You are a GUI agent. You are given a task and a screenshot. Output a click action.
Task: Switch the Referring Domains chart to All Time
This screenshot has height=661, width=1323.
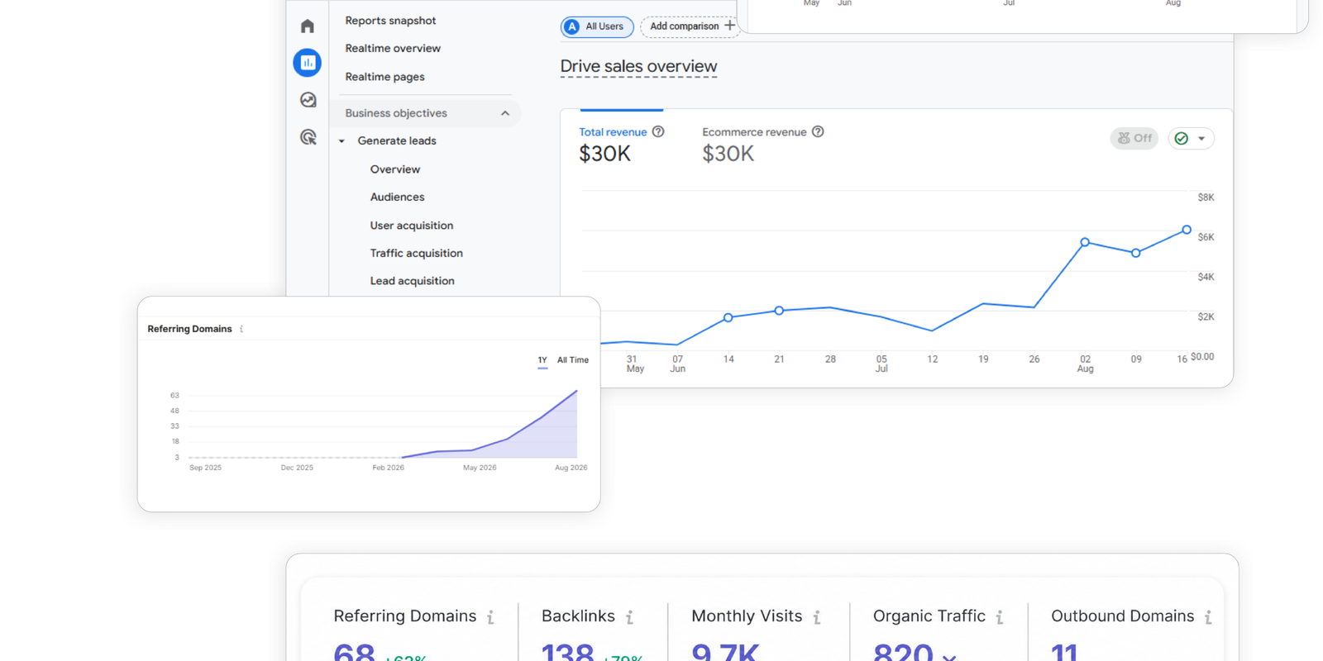click(573, 360)
